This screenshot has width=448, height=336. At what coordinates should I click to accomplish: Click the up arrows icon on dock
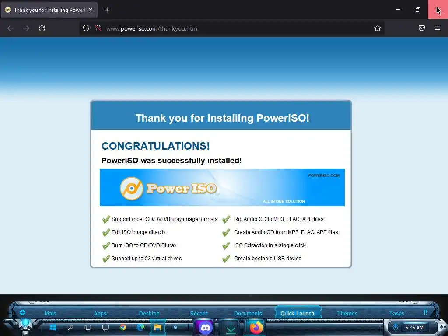[x=425, y=312]
